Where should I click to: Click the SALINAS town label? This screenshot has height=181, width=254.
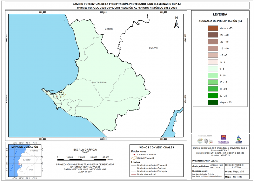coord(50,90)
